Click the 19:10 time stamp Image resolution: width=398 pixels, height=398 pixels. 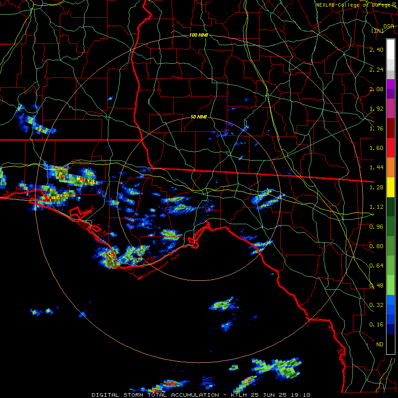click(x=300, y=395)
